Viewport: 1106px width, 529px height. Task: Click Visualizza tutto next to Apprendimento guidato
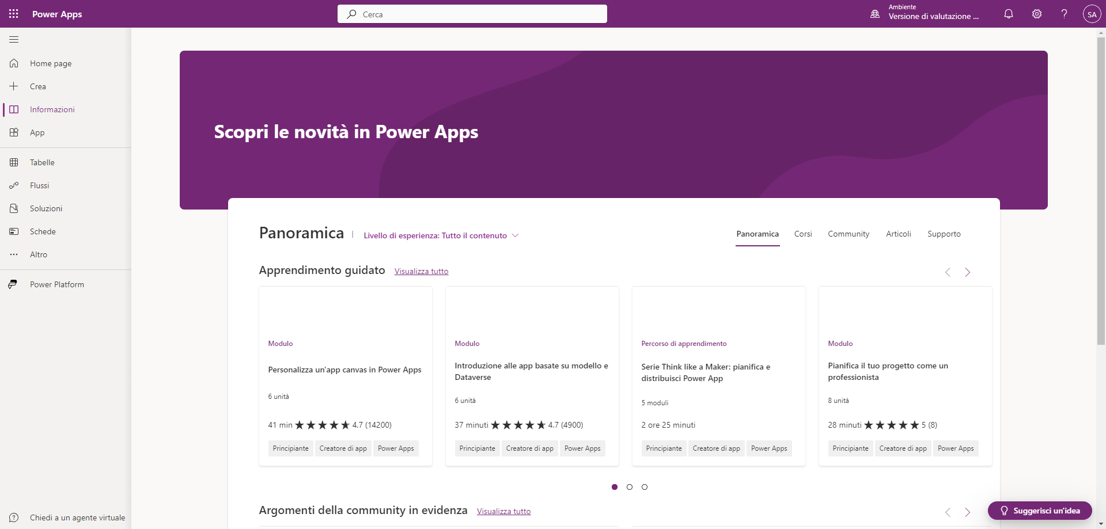421,271
